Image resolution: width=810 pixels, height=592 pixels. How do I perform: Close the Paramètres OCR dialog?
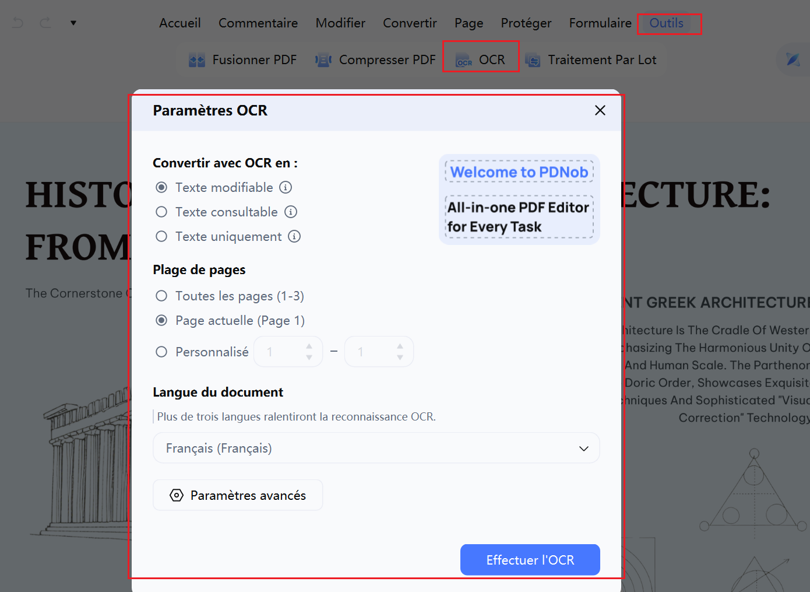(600, 110)
